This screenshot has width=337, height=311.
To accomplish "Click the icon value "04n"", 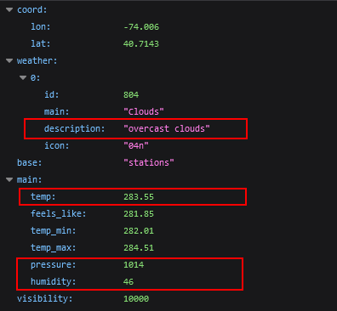I will [136, 145].
